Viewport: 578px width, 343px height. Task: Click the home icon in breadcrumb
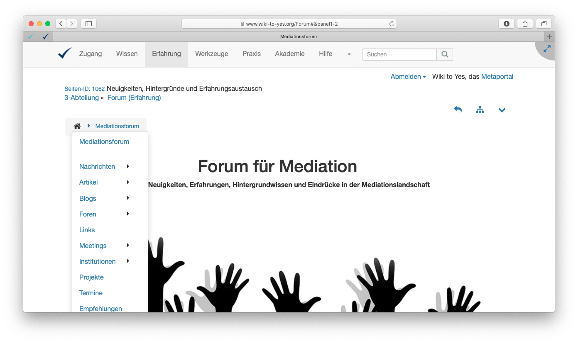coord(77,126)
